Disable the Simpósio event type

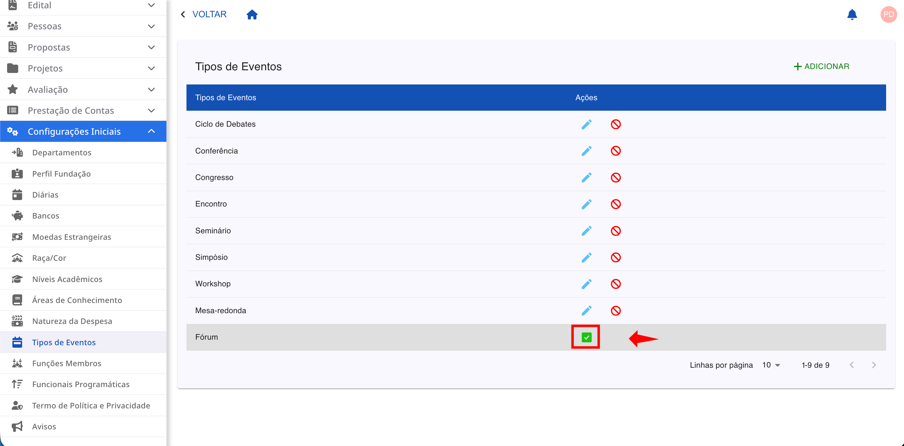click(616, 258)
